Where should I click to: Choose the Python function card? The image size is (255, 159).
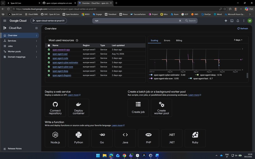point(78,138)
